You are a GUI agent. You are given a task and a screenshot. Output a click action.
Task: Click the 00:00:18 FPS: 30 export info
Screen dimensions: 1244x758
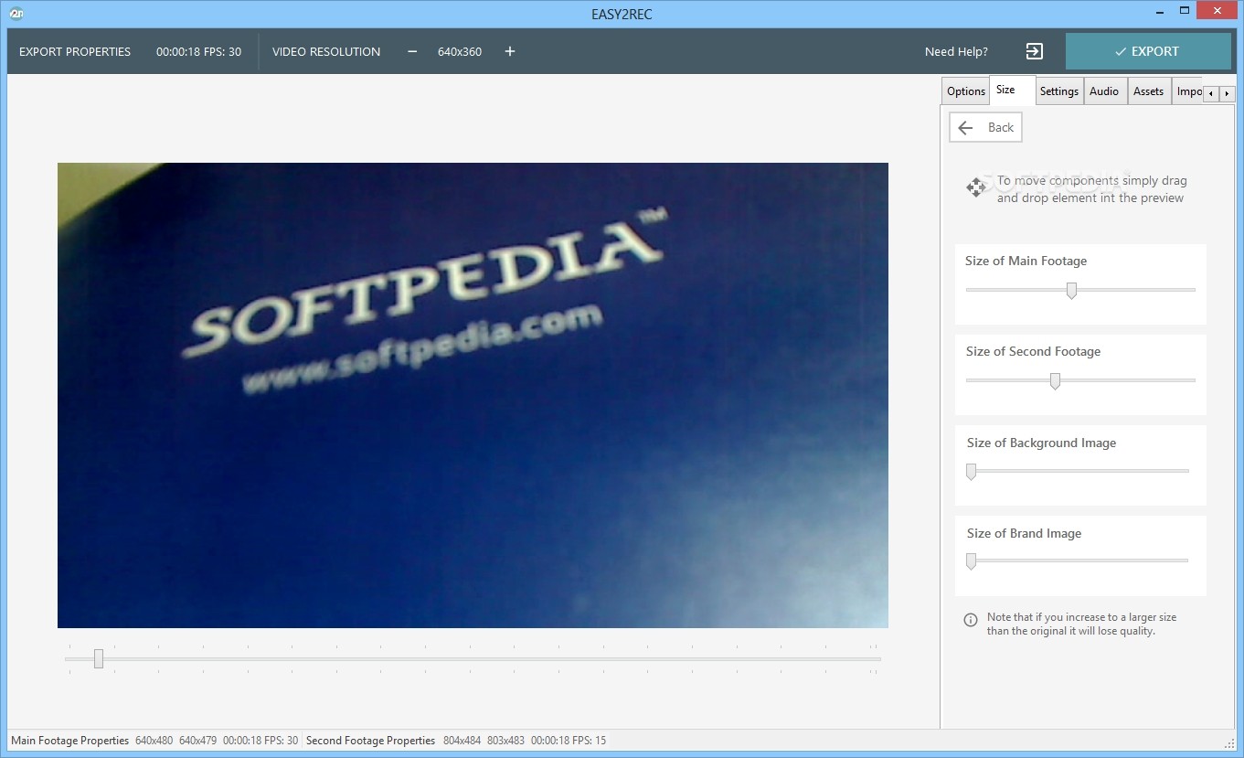pyautogui.click(x=198, y=51)
